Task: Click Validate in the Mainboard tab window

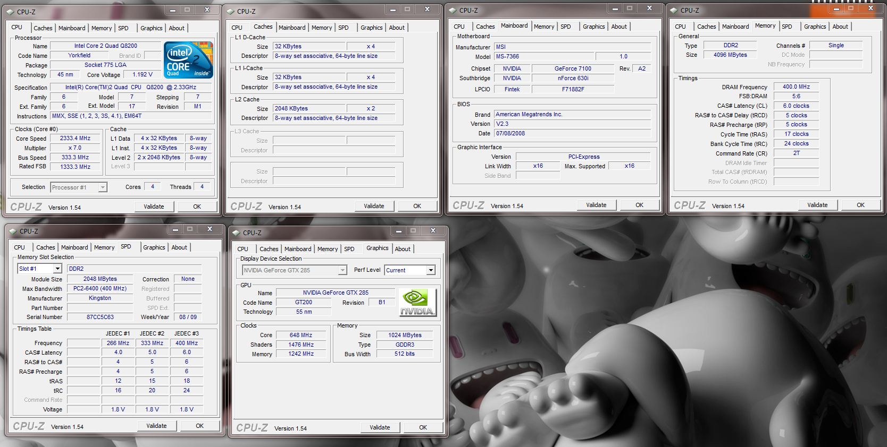Action: [x=596, y=205]
